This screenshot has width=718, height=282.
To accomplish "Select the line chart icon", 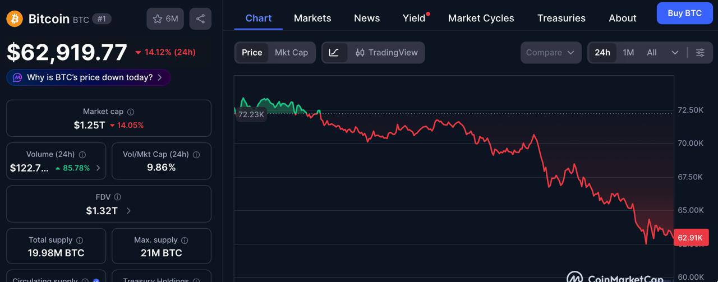I will click(334, 52).
